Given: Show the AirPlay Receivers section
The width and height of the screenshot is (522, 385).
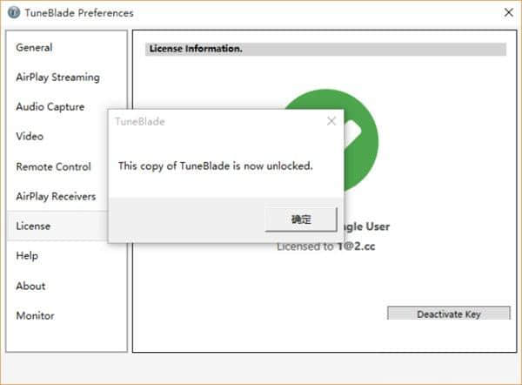Looking at the screenshot, I should (56, 196).
